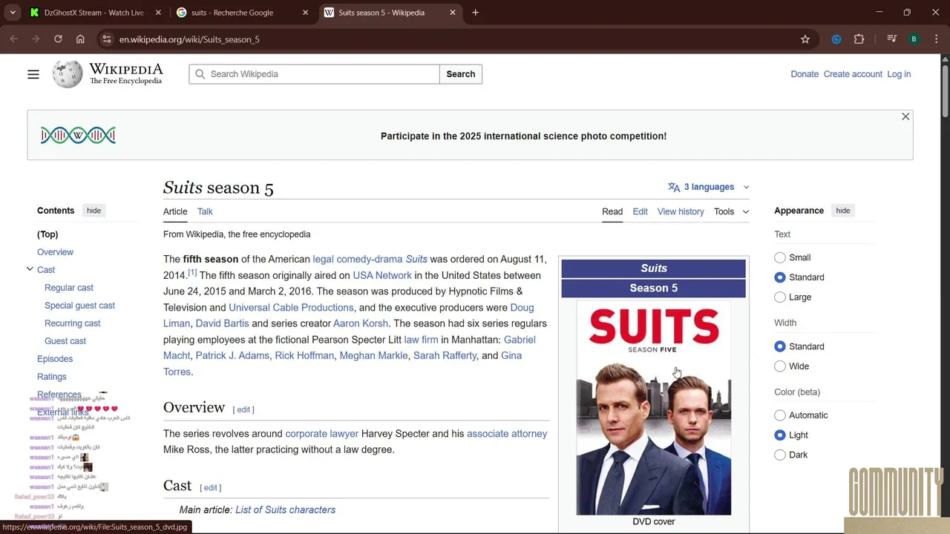The width and height of the screenshot is (950, 534).
Task: Select Automatic color mode
Action: 780,415
